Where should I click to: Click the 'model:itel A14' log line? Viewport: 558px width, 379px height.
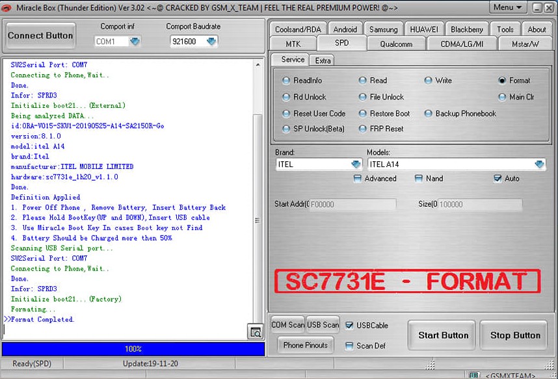coord(38,146)
